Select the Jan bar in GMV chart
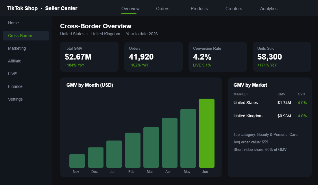This screenshot has height=185, width=318. [x=114, y=154]
